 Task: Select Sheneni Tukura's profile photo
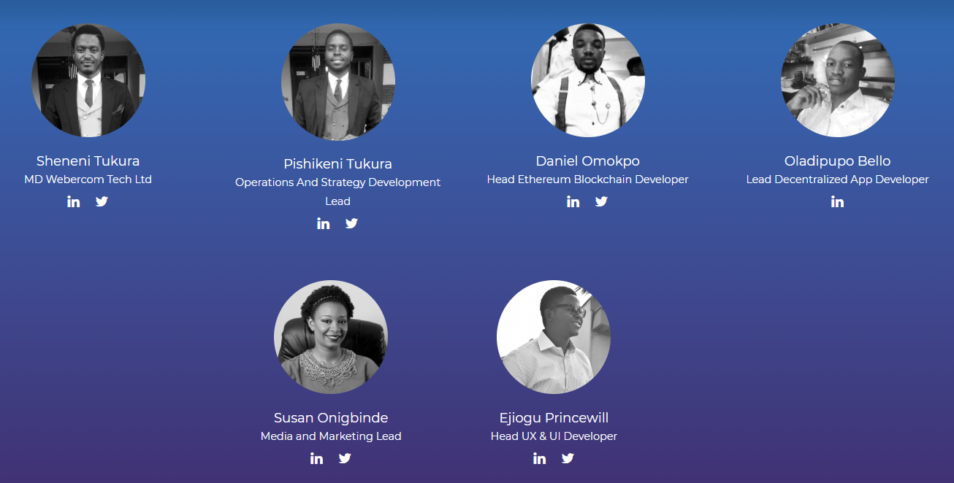click(88, 80)
